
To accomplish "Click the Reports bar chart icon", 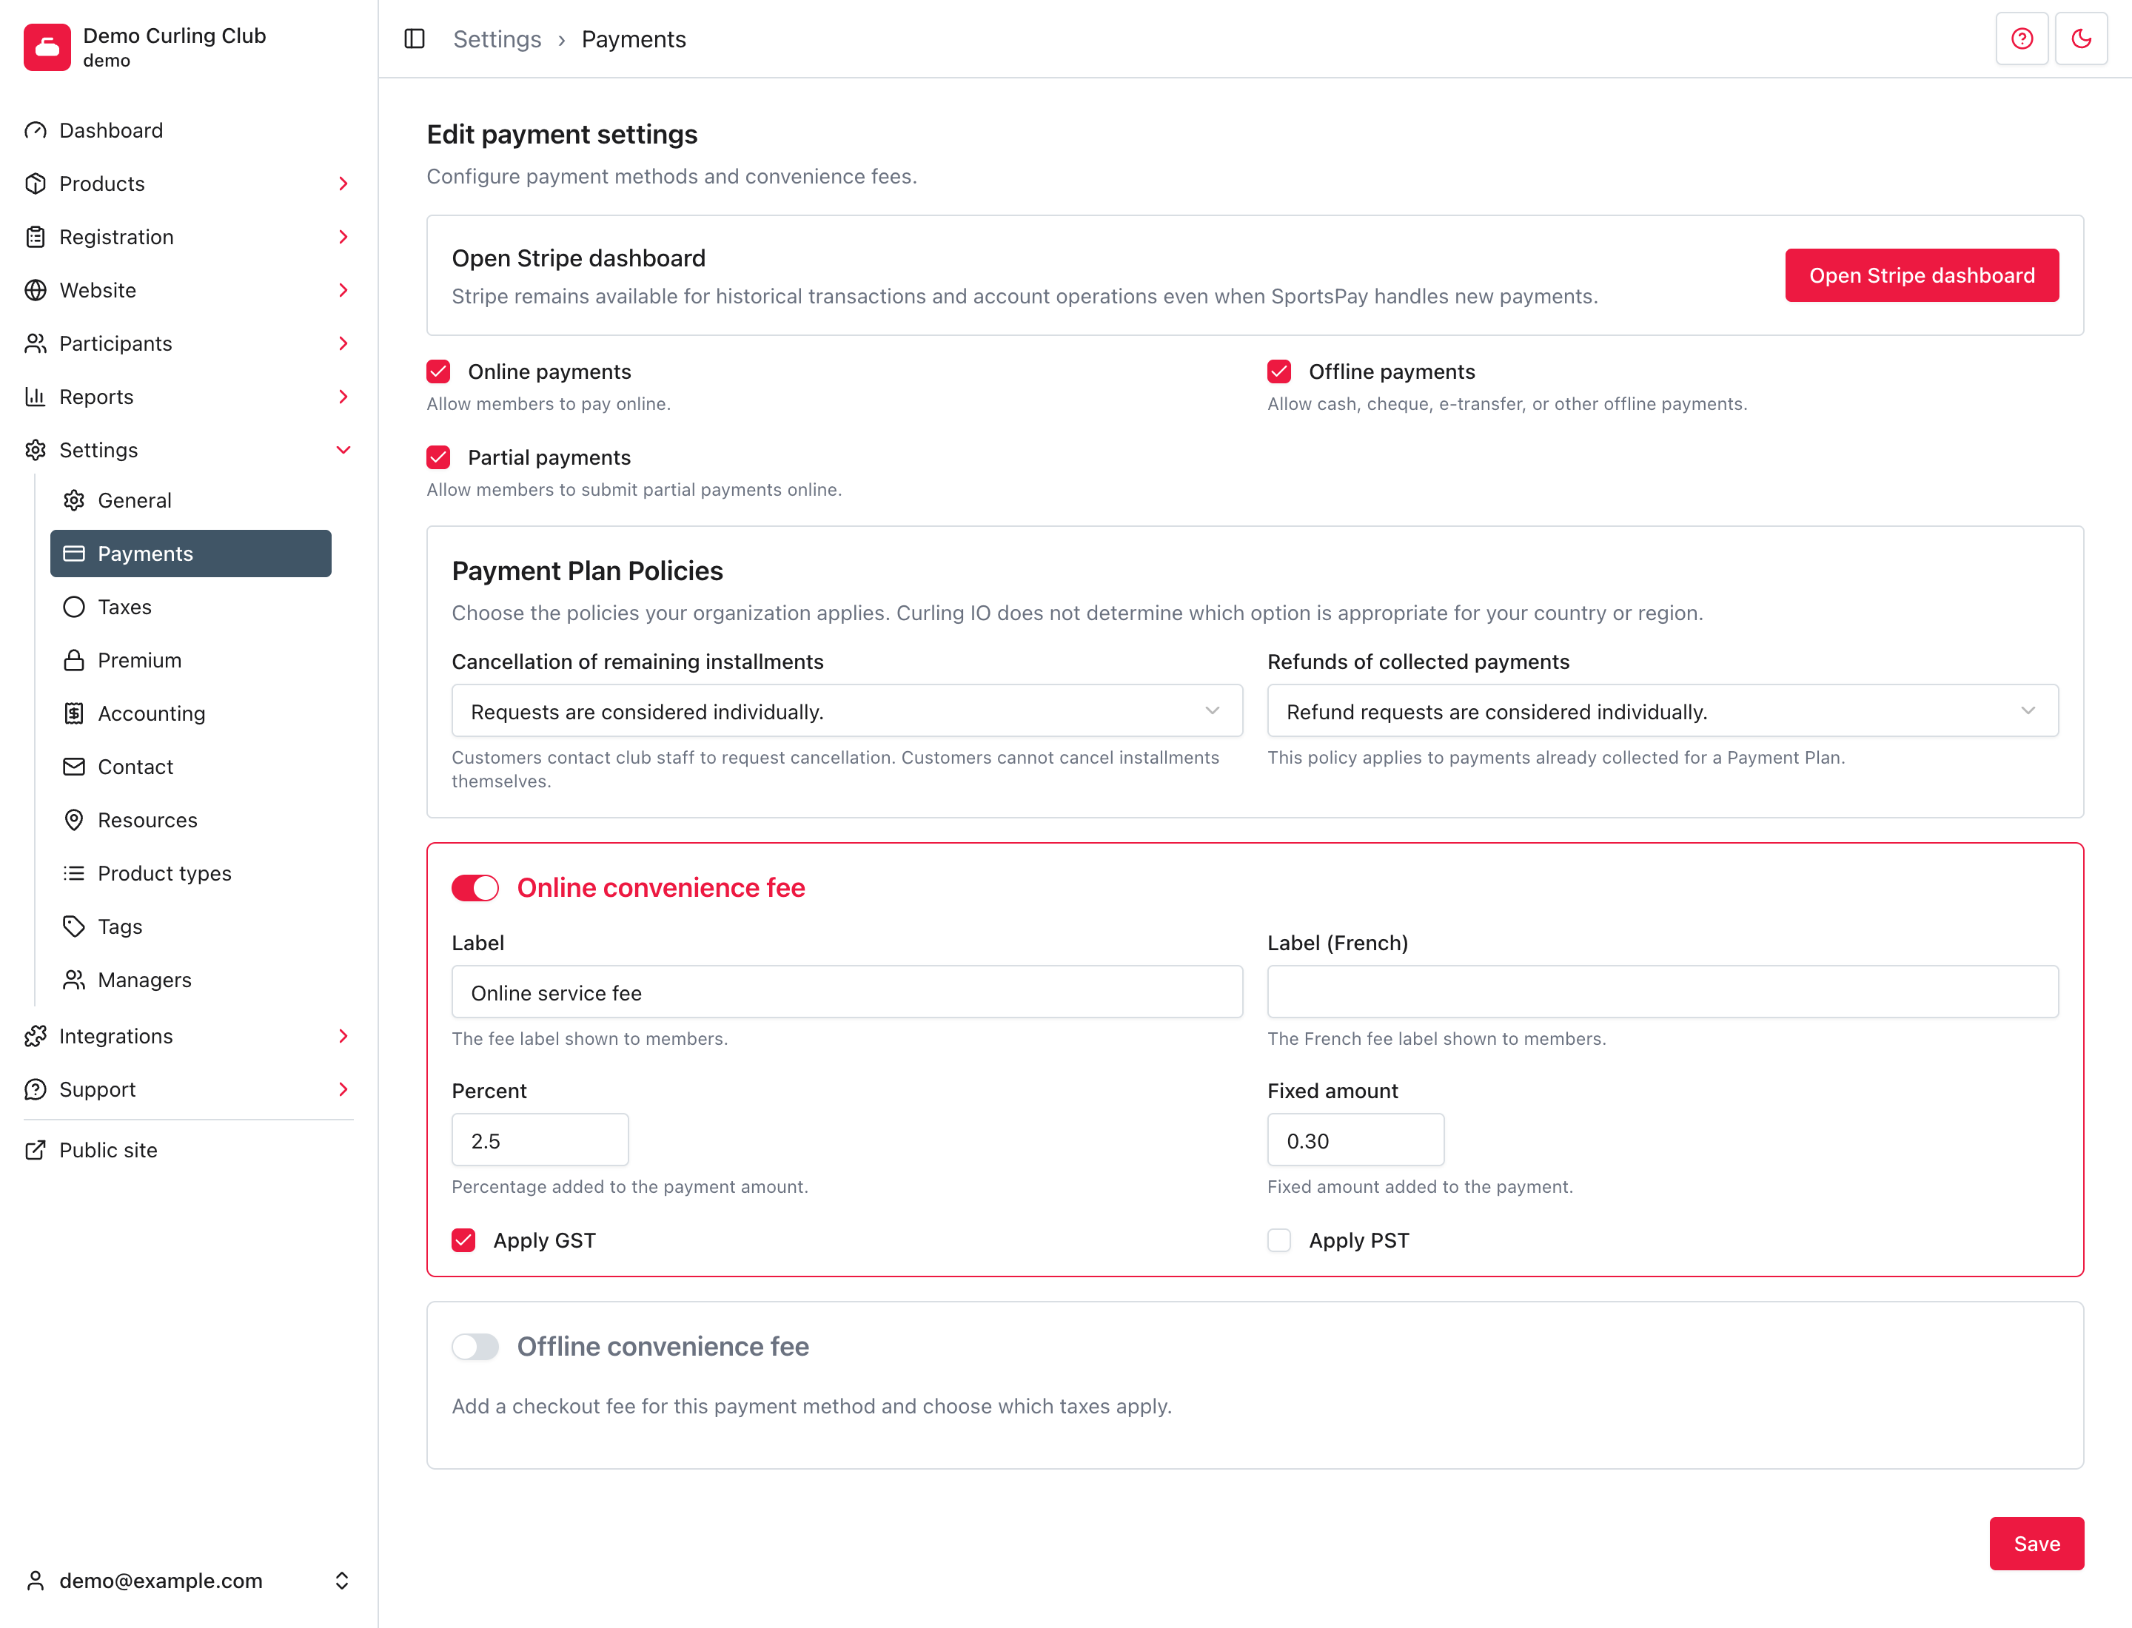I will tap(36, 397).
